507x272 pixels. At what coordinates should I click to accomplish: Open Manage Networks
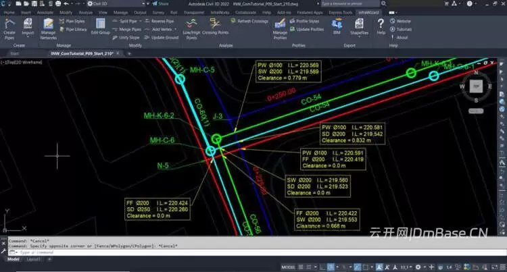(49, 28)
